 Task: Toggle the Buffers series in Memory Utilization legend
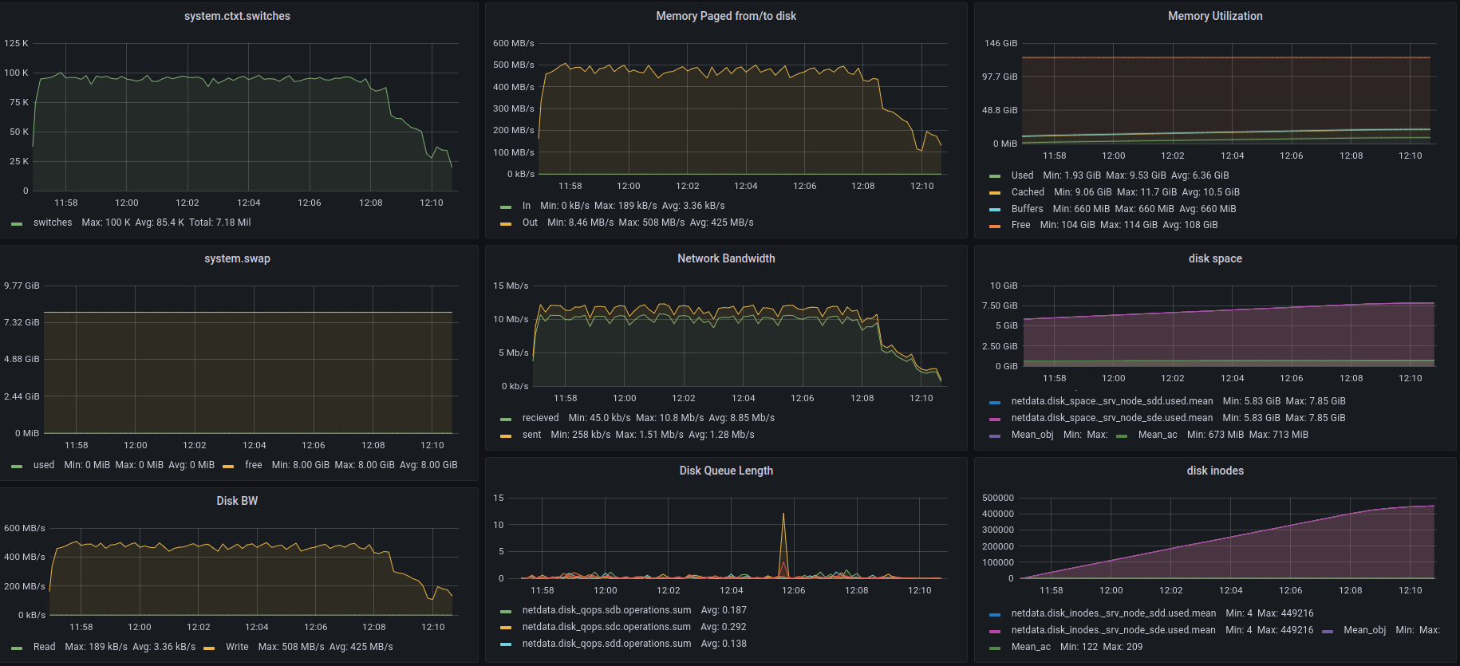pyautogui.click(x=1027, y=209)
